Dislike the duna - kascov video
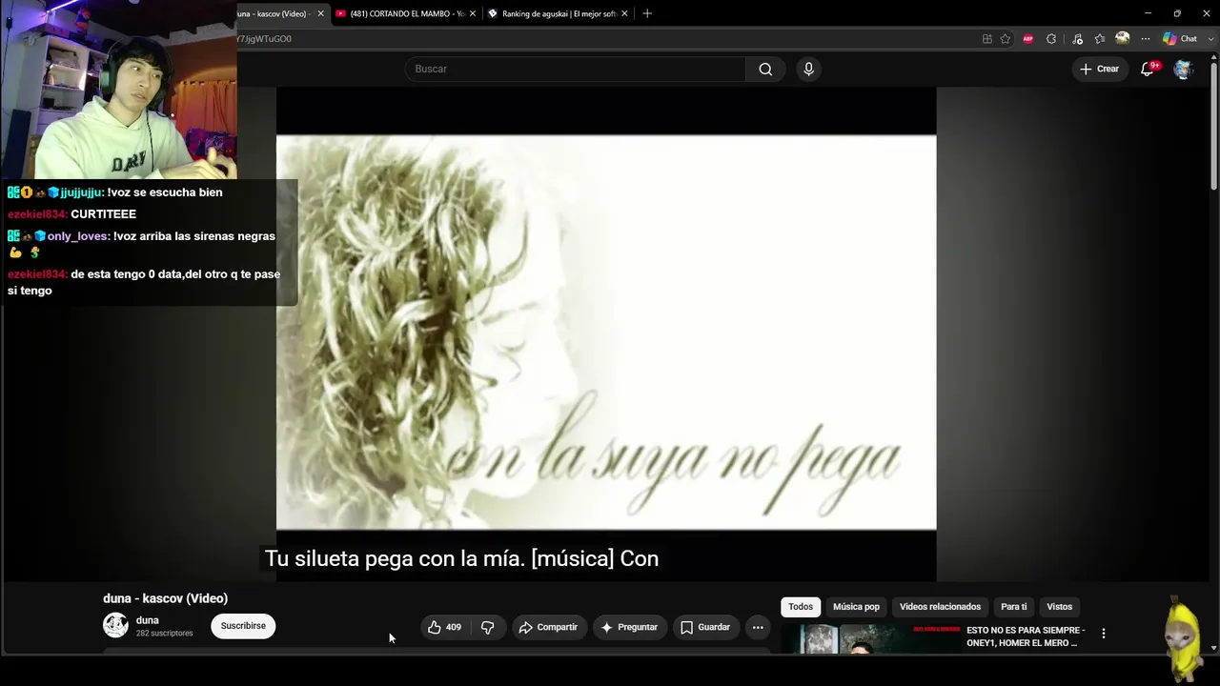 coord(487,627)
